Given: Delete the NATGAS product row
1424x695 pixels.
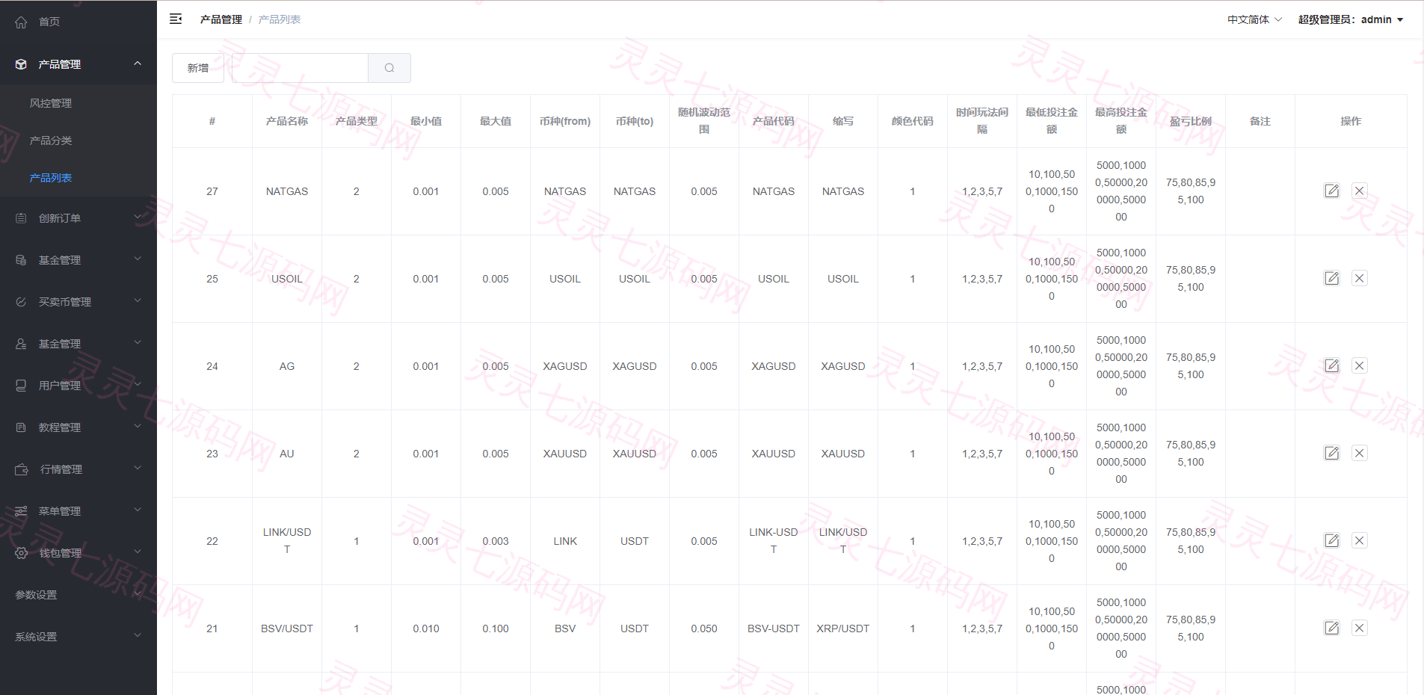Looking at the screenshot, I should (x=1359, y=191).
